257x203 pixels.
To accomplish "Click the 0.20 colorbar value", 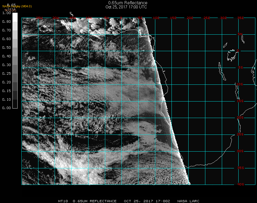I will pos(6,82).
